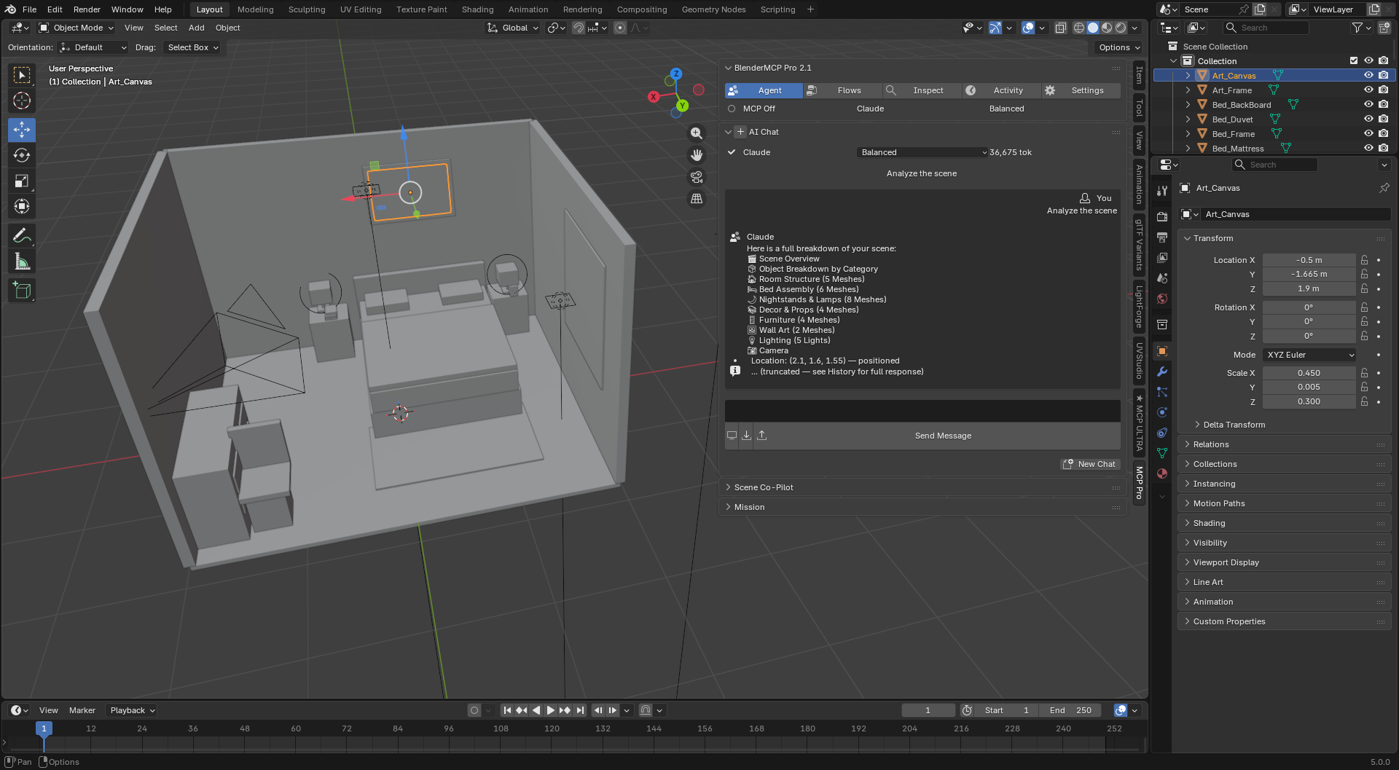Screen dimensions: 1399x770
Task: Start a New Chat
Action: pyautogui.click(x=1089, y=464)
